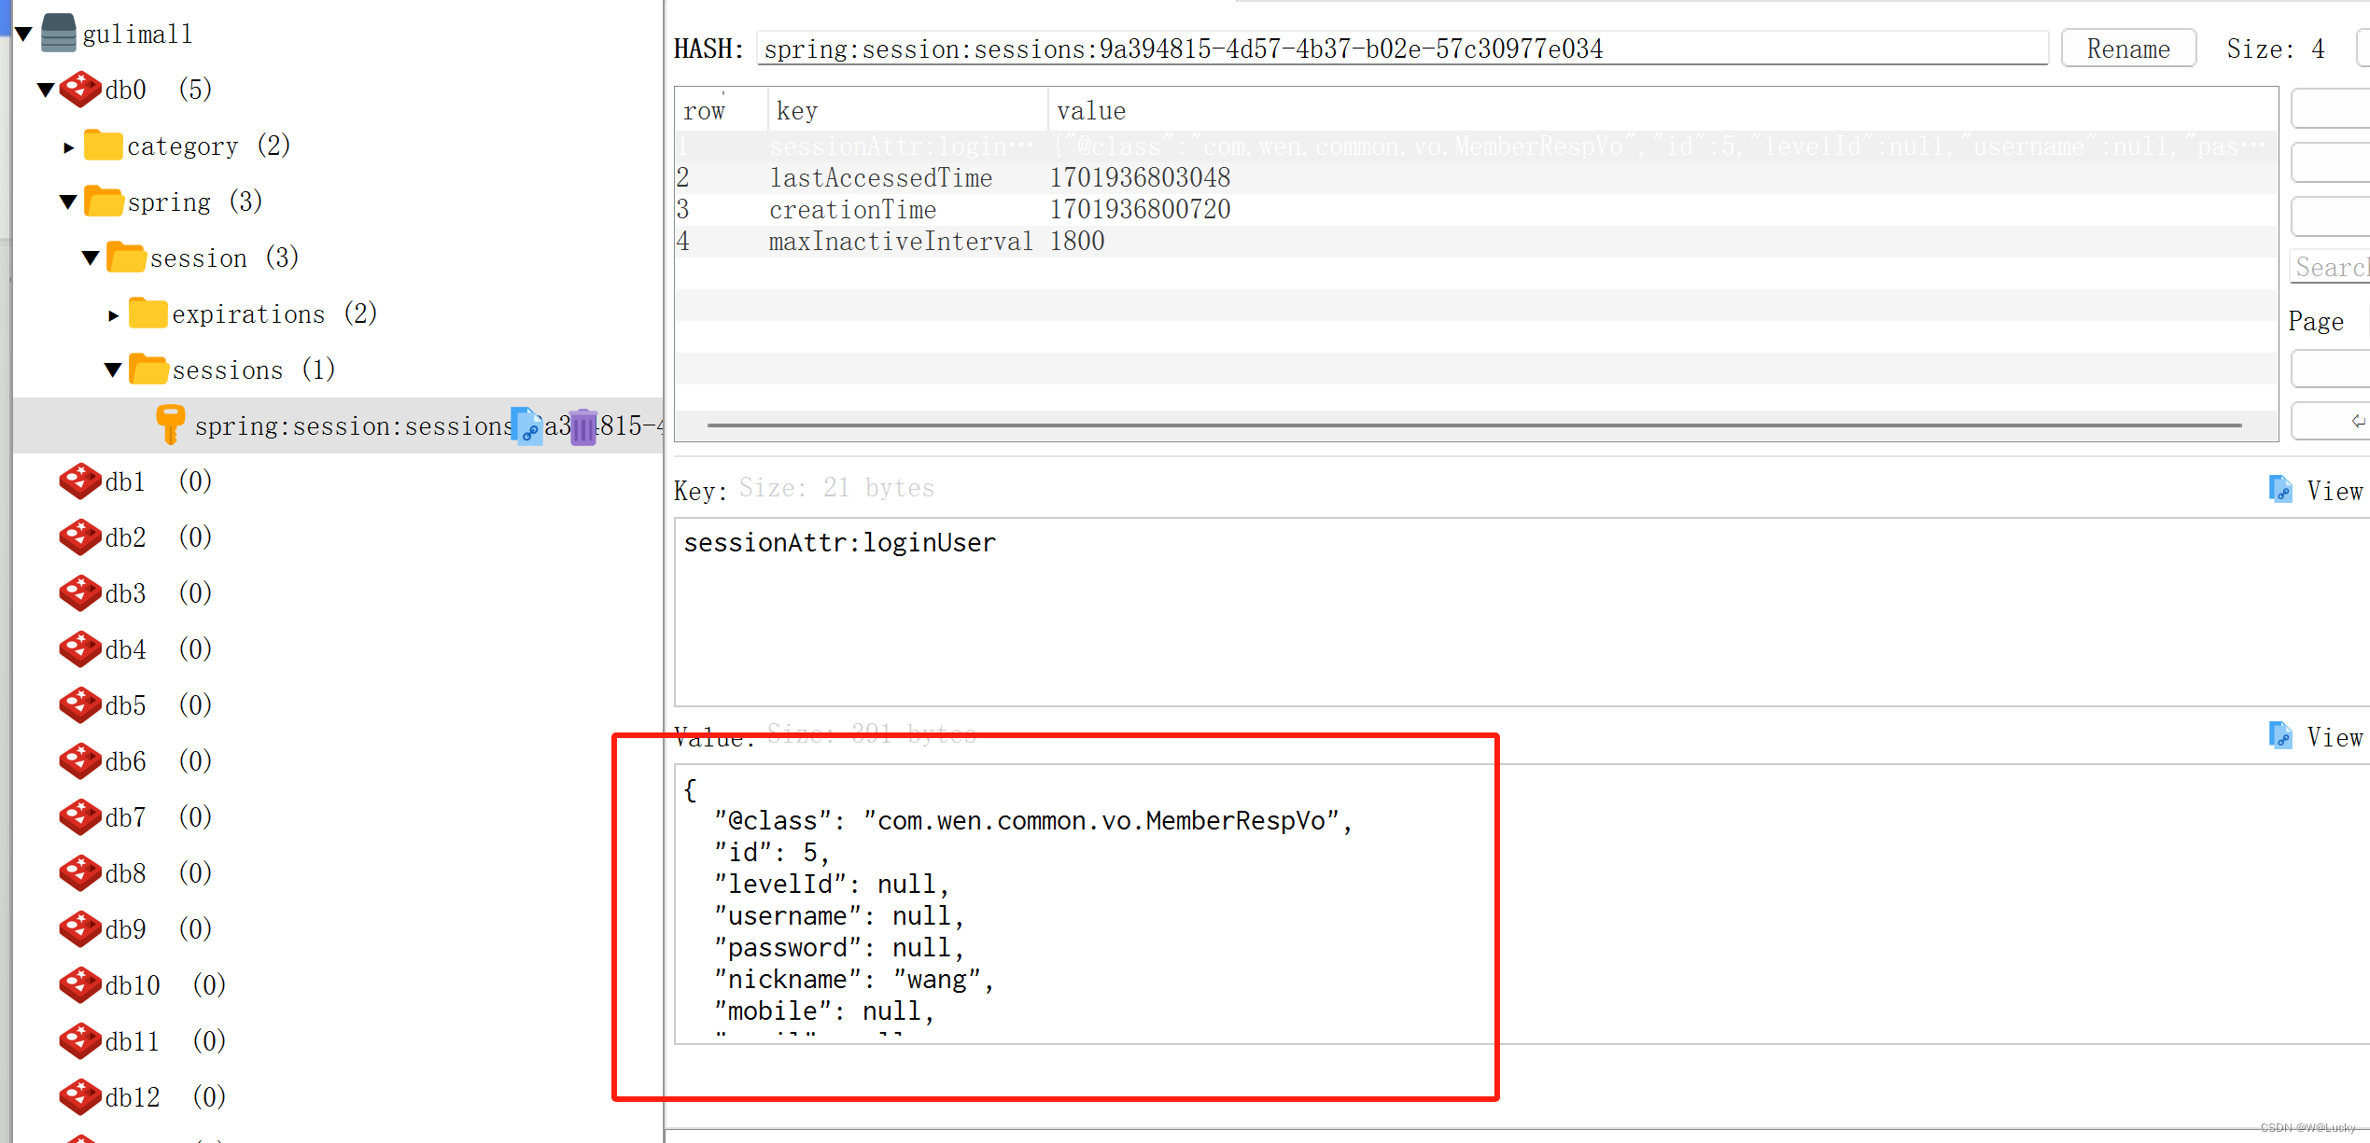This screenshot has height=1143, width=2370.
Task: Collapse the sessions folder
Action: pos(113,370)
